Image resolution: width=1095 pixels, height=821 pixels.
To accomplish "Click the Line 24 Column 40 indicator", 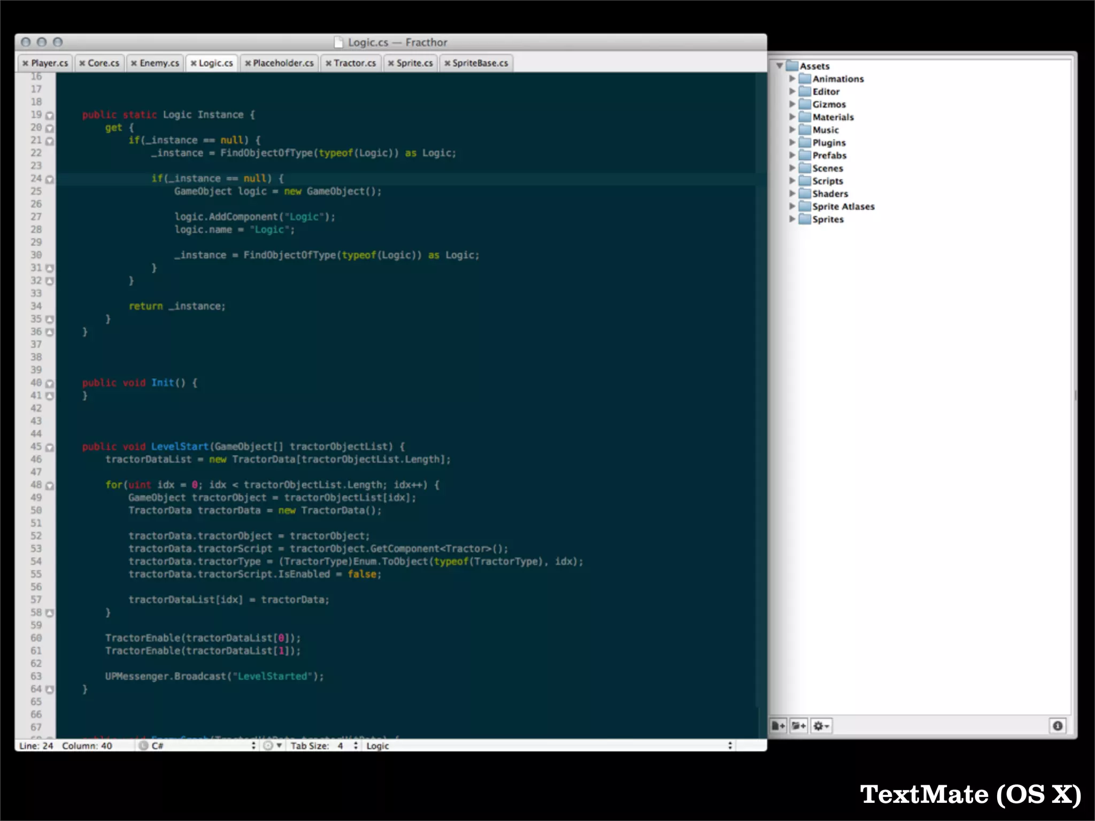I will click(x=66, y=746).
